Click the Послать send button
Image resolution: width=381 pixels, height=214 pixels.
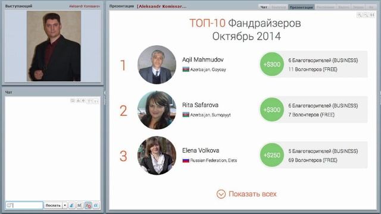(x=53, y=206)
